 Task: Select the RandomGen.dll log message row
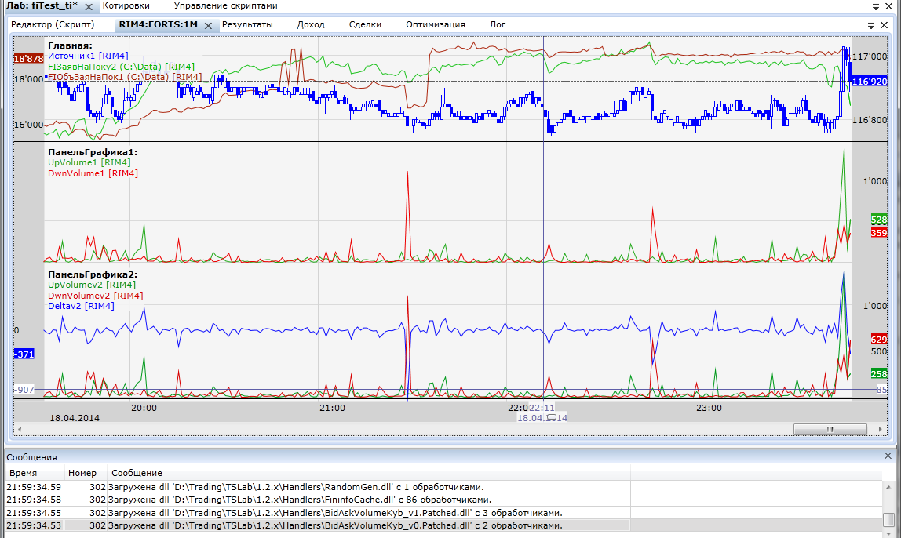pos(314,487)
